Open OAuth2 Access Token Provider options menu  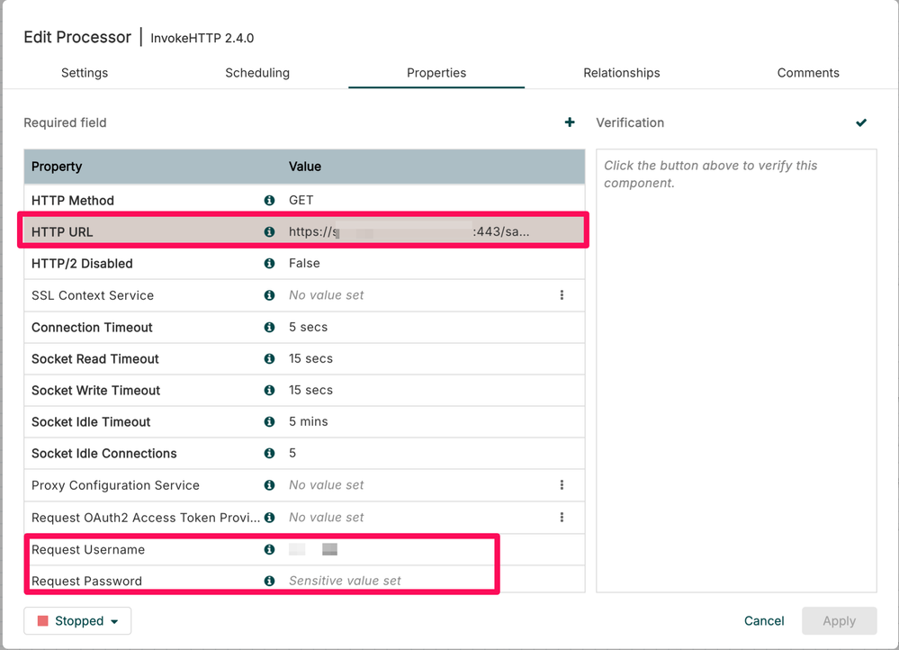point(562,517)
